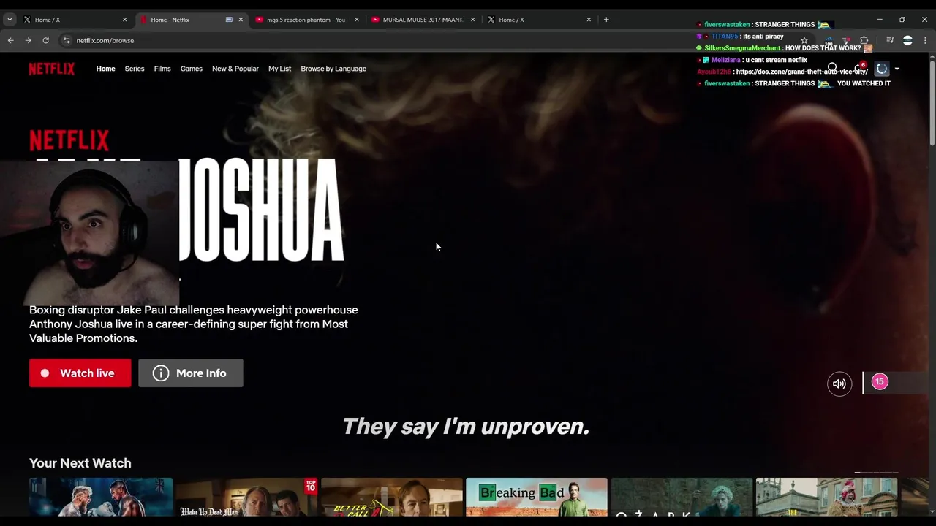
Task: Click the Netflix logo in the header
Action: (x=52, y=69)
